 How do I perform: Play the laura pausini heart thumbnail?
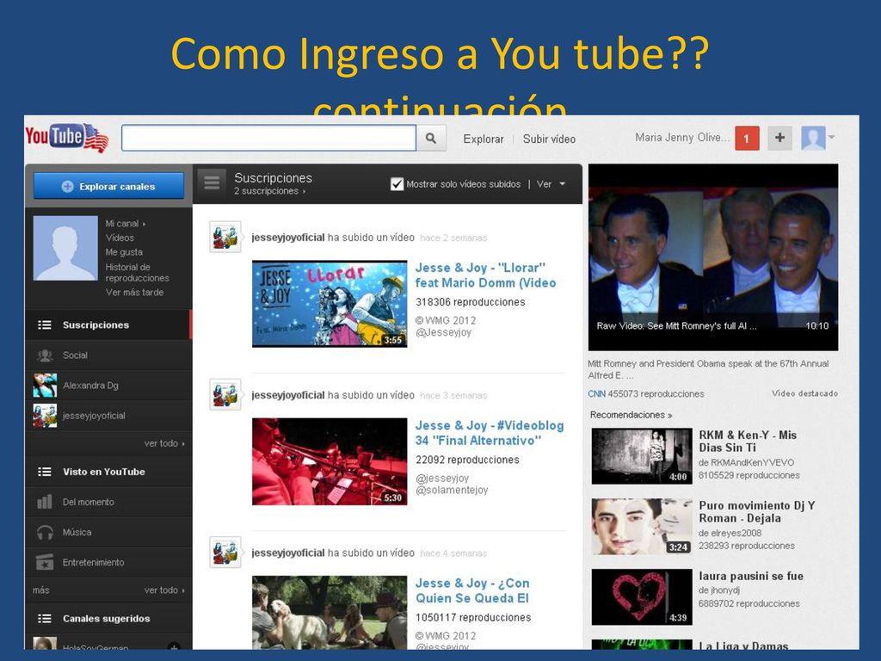pos(642,597)
